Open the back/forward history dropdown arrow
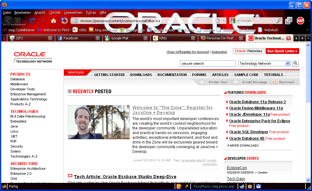The height and width of the screenshot is (191, 312). point(24,21)
